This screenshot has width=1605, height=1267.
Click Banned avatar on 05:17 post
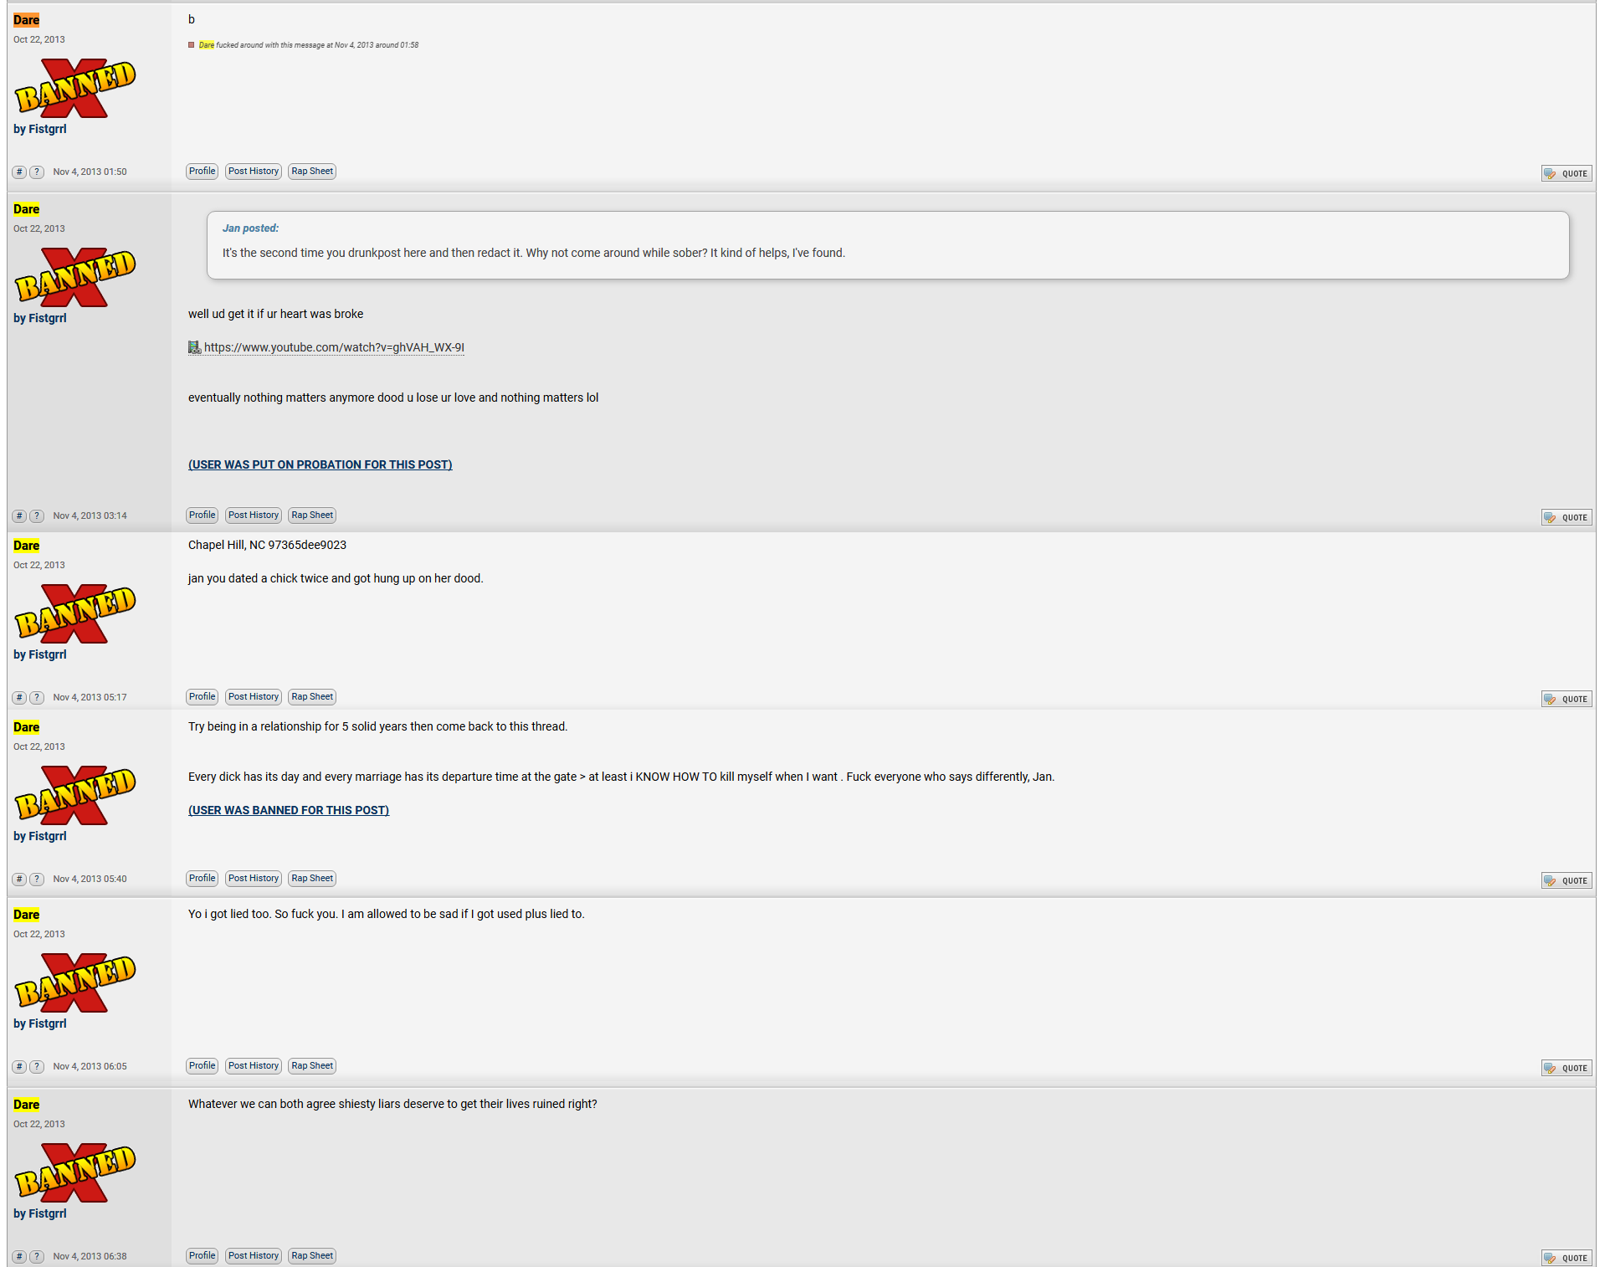click(x=75, y=613)
